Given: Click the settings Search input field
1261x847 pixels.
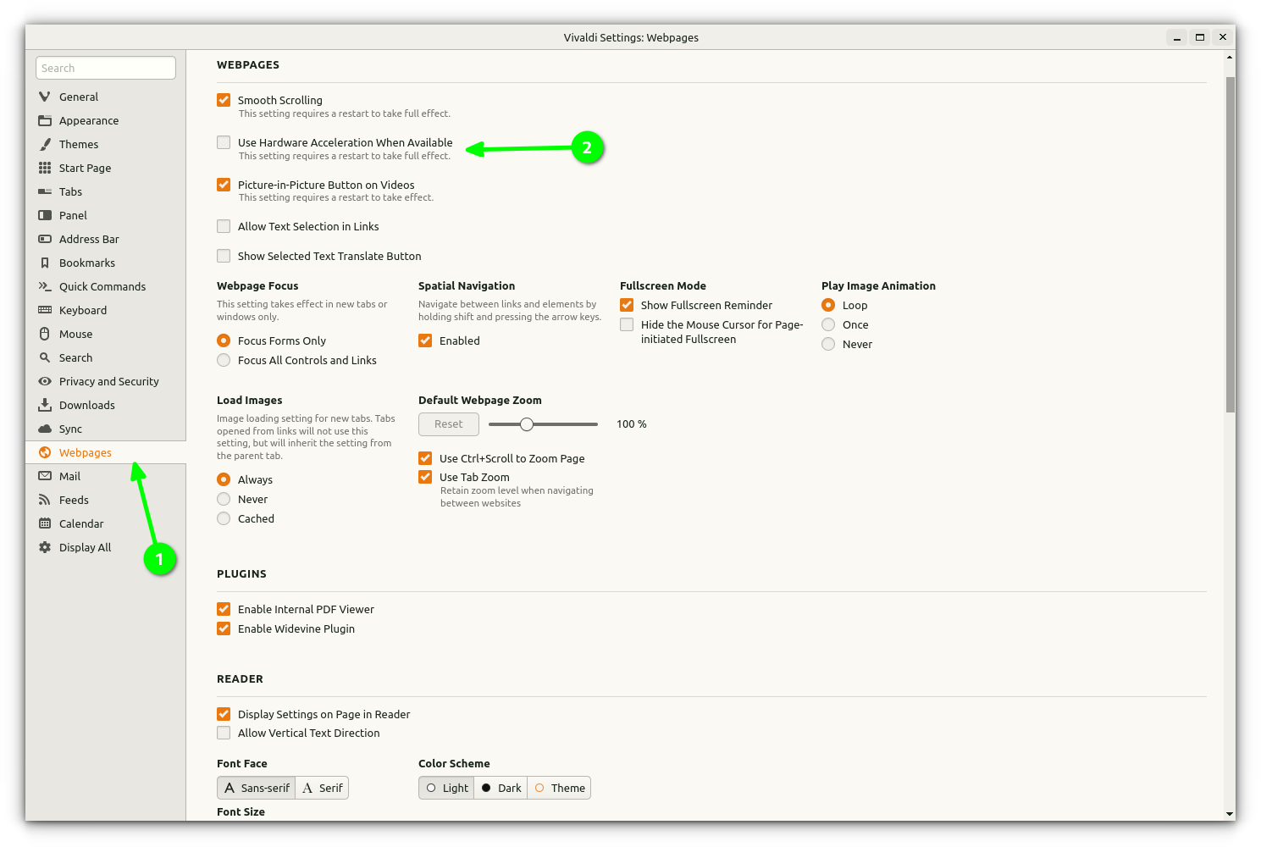Looking at the screenshot, I should point(106,68).
